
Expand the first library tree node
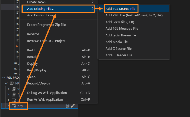pyautogui.click(x=8, y=89)
